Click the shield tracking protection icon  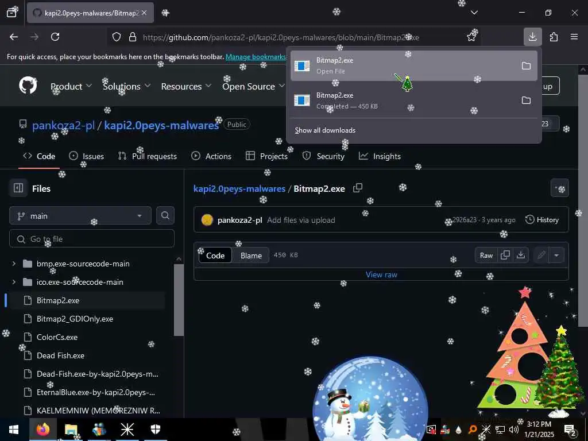point(117,37)
